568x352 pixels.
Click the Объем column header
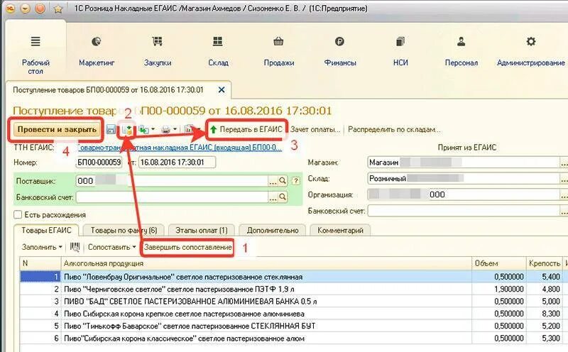click(x=499, y=263)
